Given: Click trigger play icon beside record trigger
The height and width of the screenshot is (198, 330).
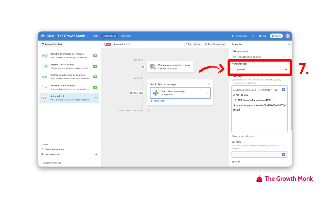Looking at the screenshot, I should coord(143,67).
